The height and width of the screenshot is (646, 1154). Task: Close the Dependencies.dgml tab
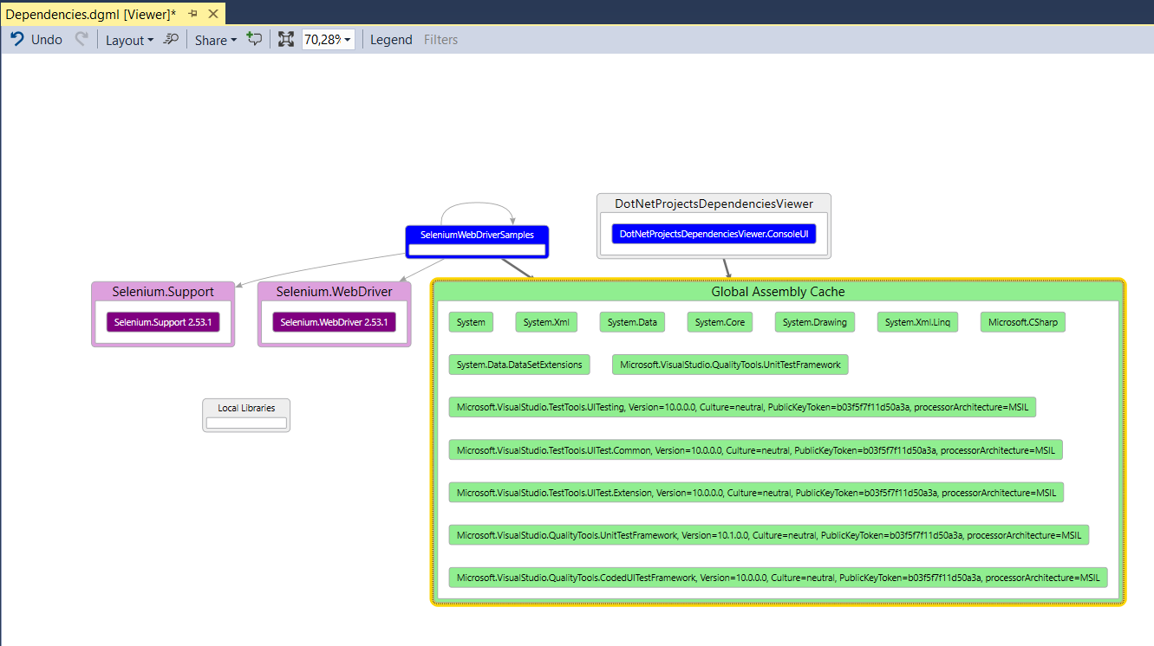(213, 14)
